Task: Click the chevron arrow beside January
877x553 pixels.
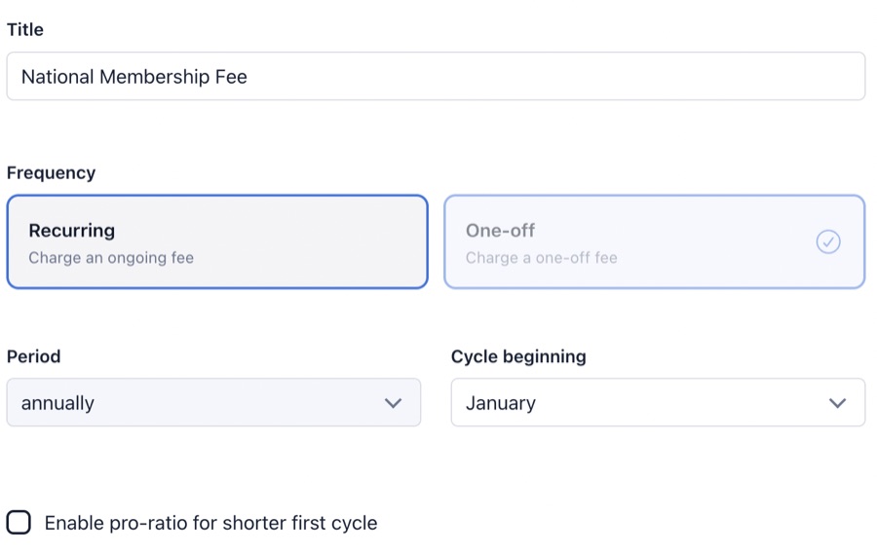Action: pyautogui.click(x=837, y=403)
